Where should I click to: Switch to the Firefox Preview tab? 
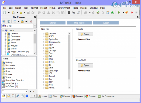(78, 96)
